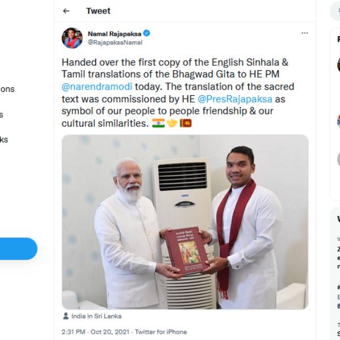340x340 pixels.
Task: Click the blue verified badge
Action: [x=147, y=34]
